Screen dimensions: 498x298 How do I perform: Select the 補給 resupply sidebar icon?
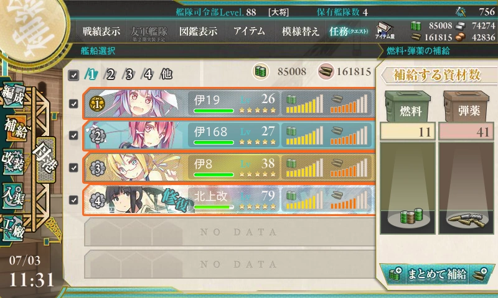pos(14,129)
